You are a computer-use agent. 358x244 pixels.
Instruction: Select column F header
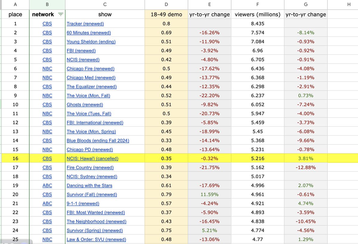257,4
